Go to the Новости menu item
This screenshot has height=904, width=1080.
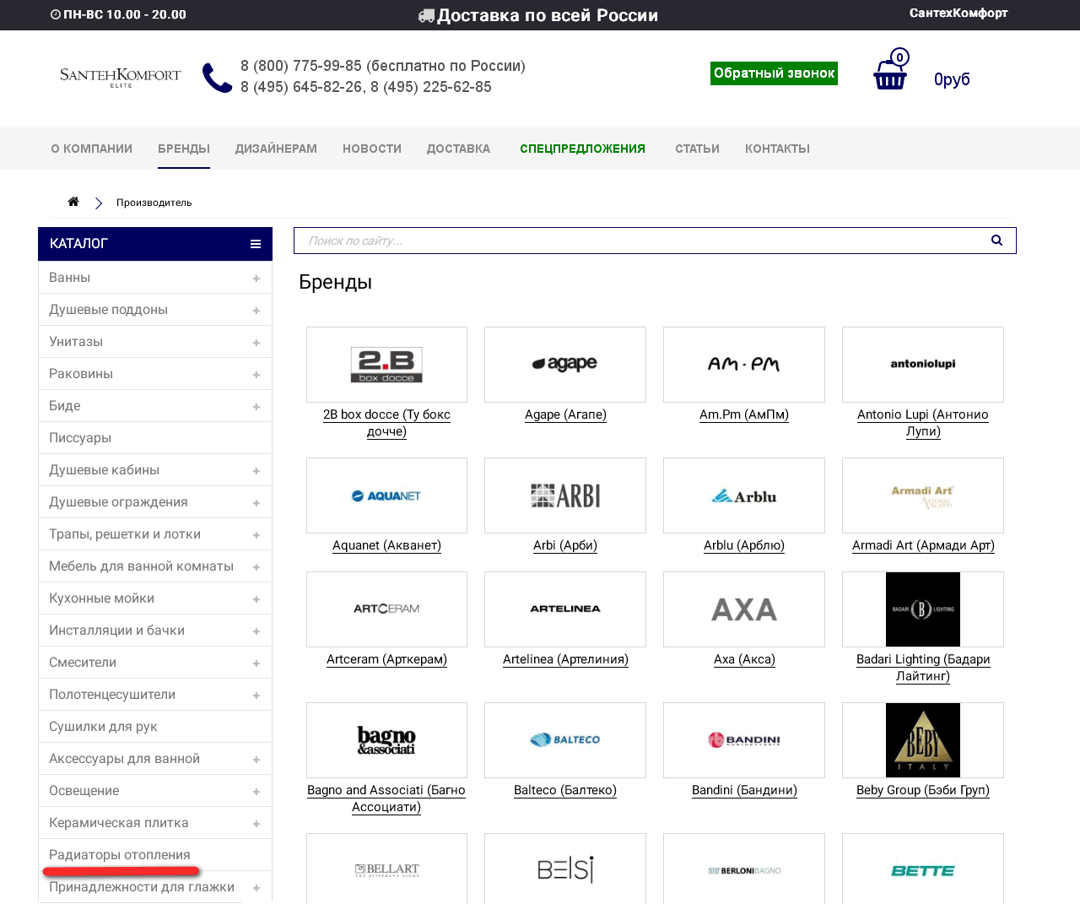(x=372, y=149)
